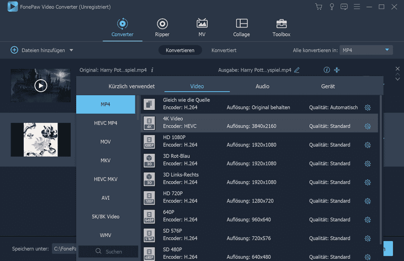Select 5K/8K Video format
The height and width of the screenshot is (261, 404).
coord(106,217)
